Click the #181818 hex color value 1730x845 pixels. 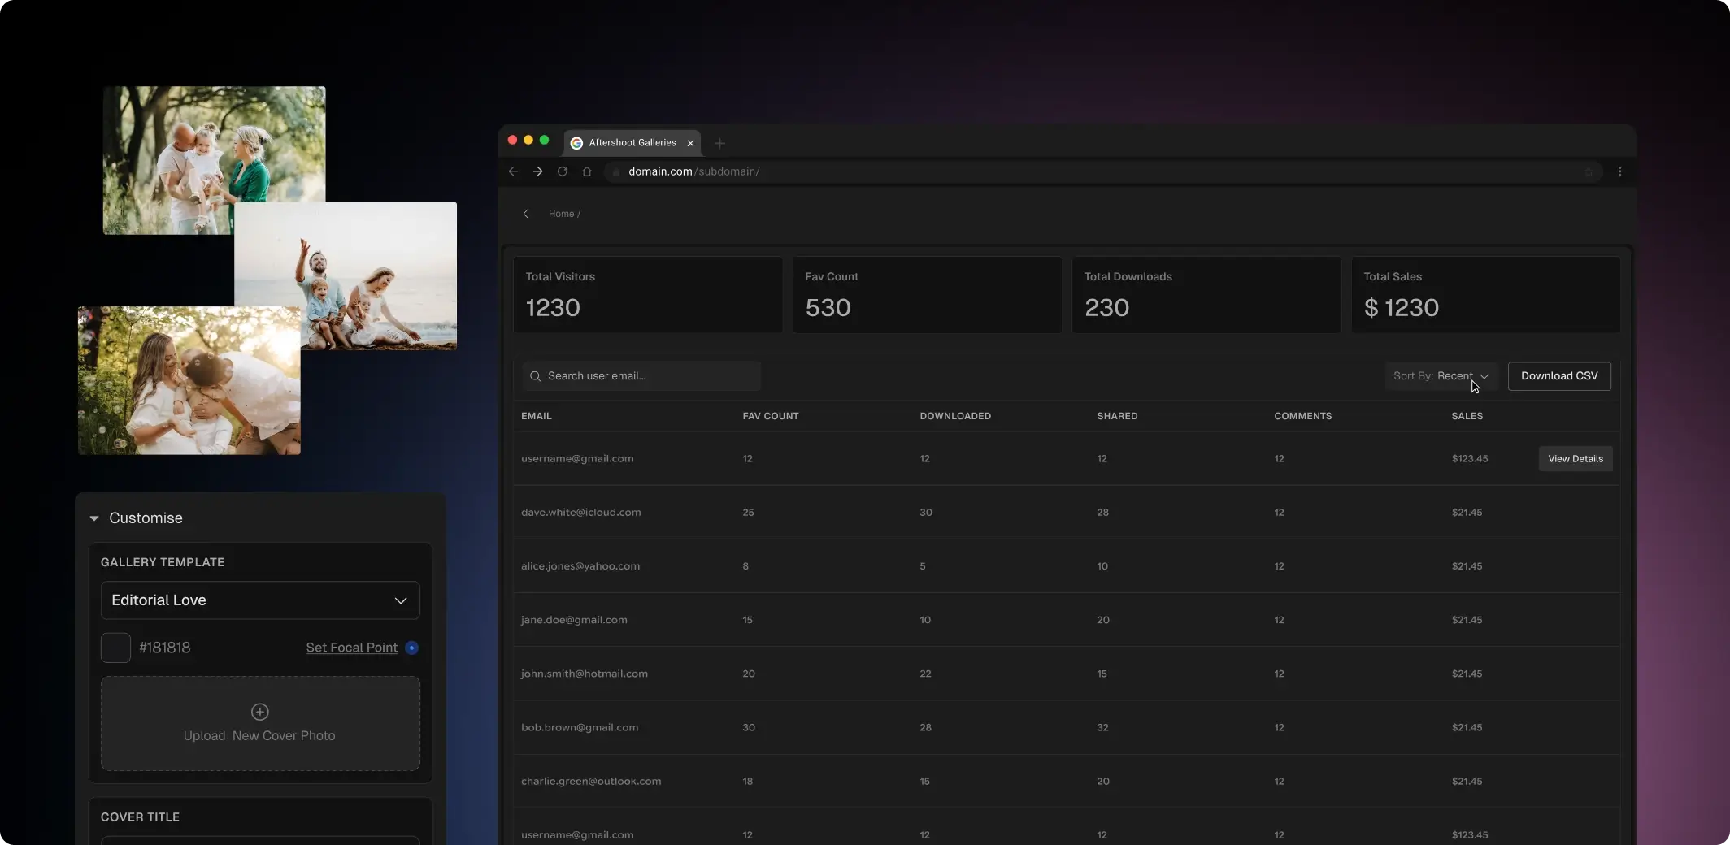point(165,648)
